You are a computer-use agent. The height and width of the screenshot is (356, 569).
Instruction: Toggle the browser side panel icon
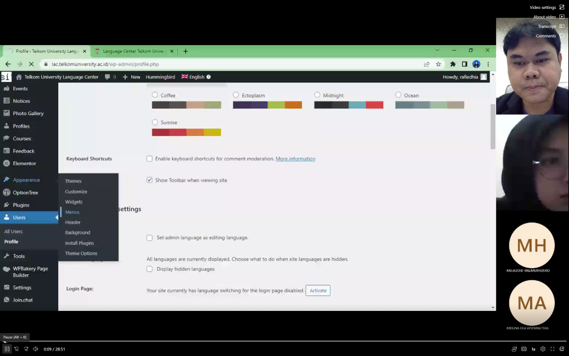(465, 64)
